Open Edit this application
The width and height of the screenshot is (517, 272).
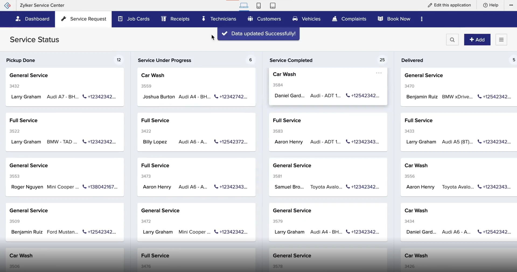click(x=449, y=5)
